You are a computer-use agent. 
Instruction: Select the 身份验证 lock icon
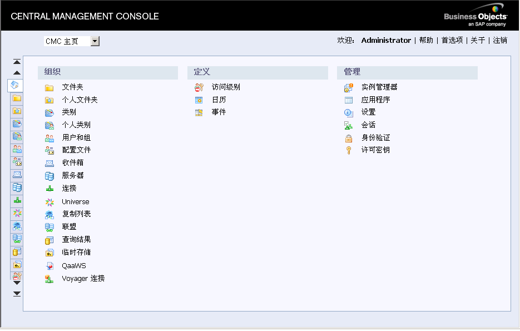tap(349, 138)
